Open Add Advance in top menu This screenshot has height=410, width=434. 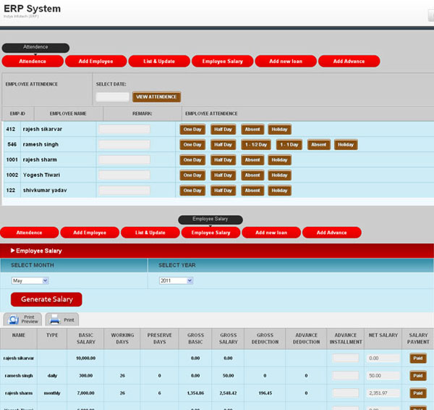pyautogui.click(x=349, y=62)
